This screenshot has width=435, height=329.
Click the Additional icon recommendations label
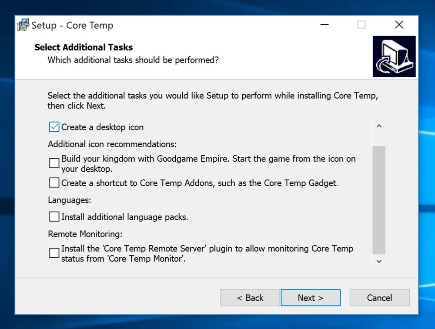coord(112,144)
